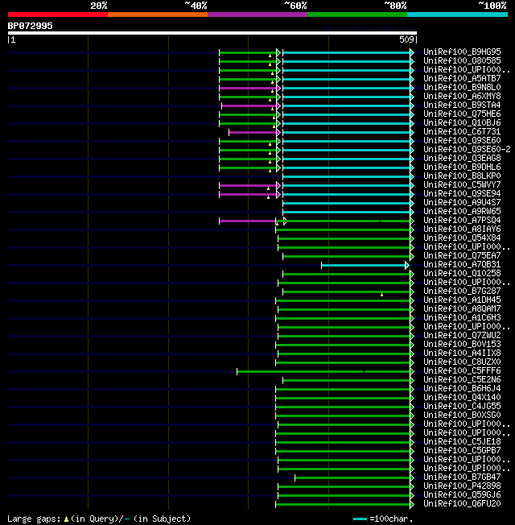Select the UniRef100_A9RW65 label

(462, 211)
